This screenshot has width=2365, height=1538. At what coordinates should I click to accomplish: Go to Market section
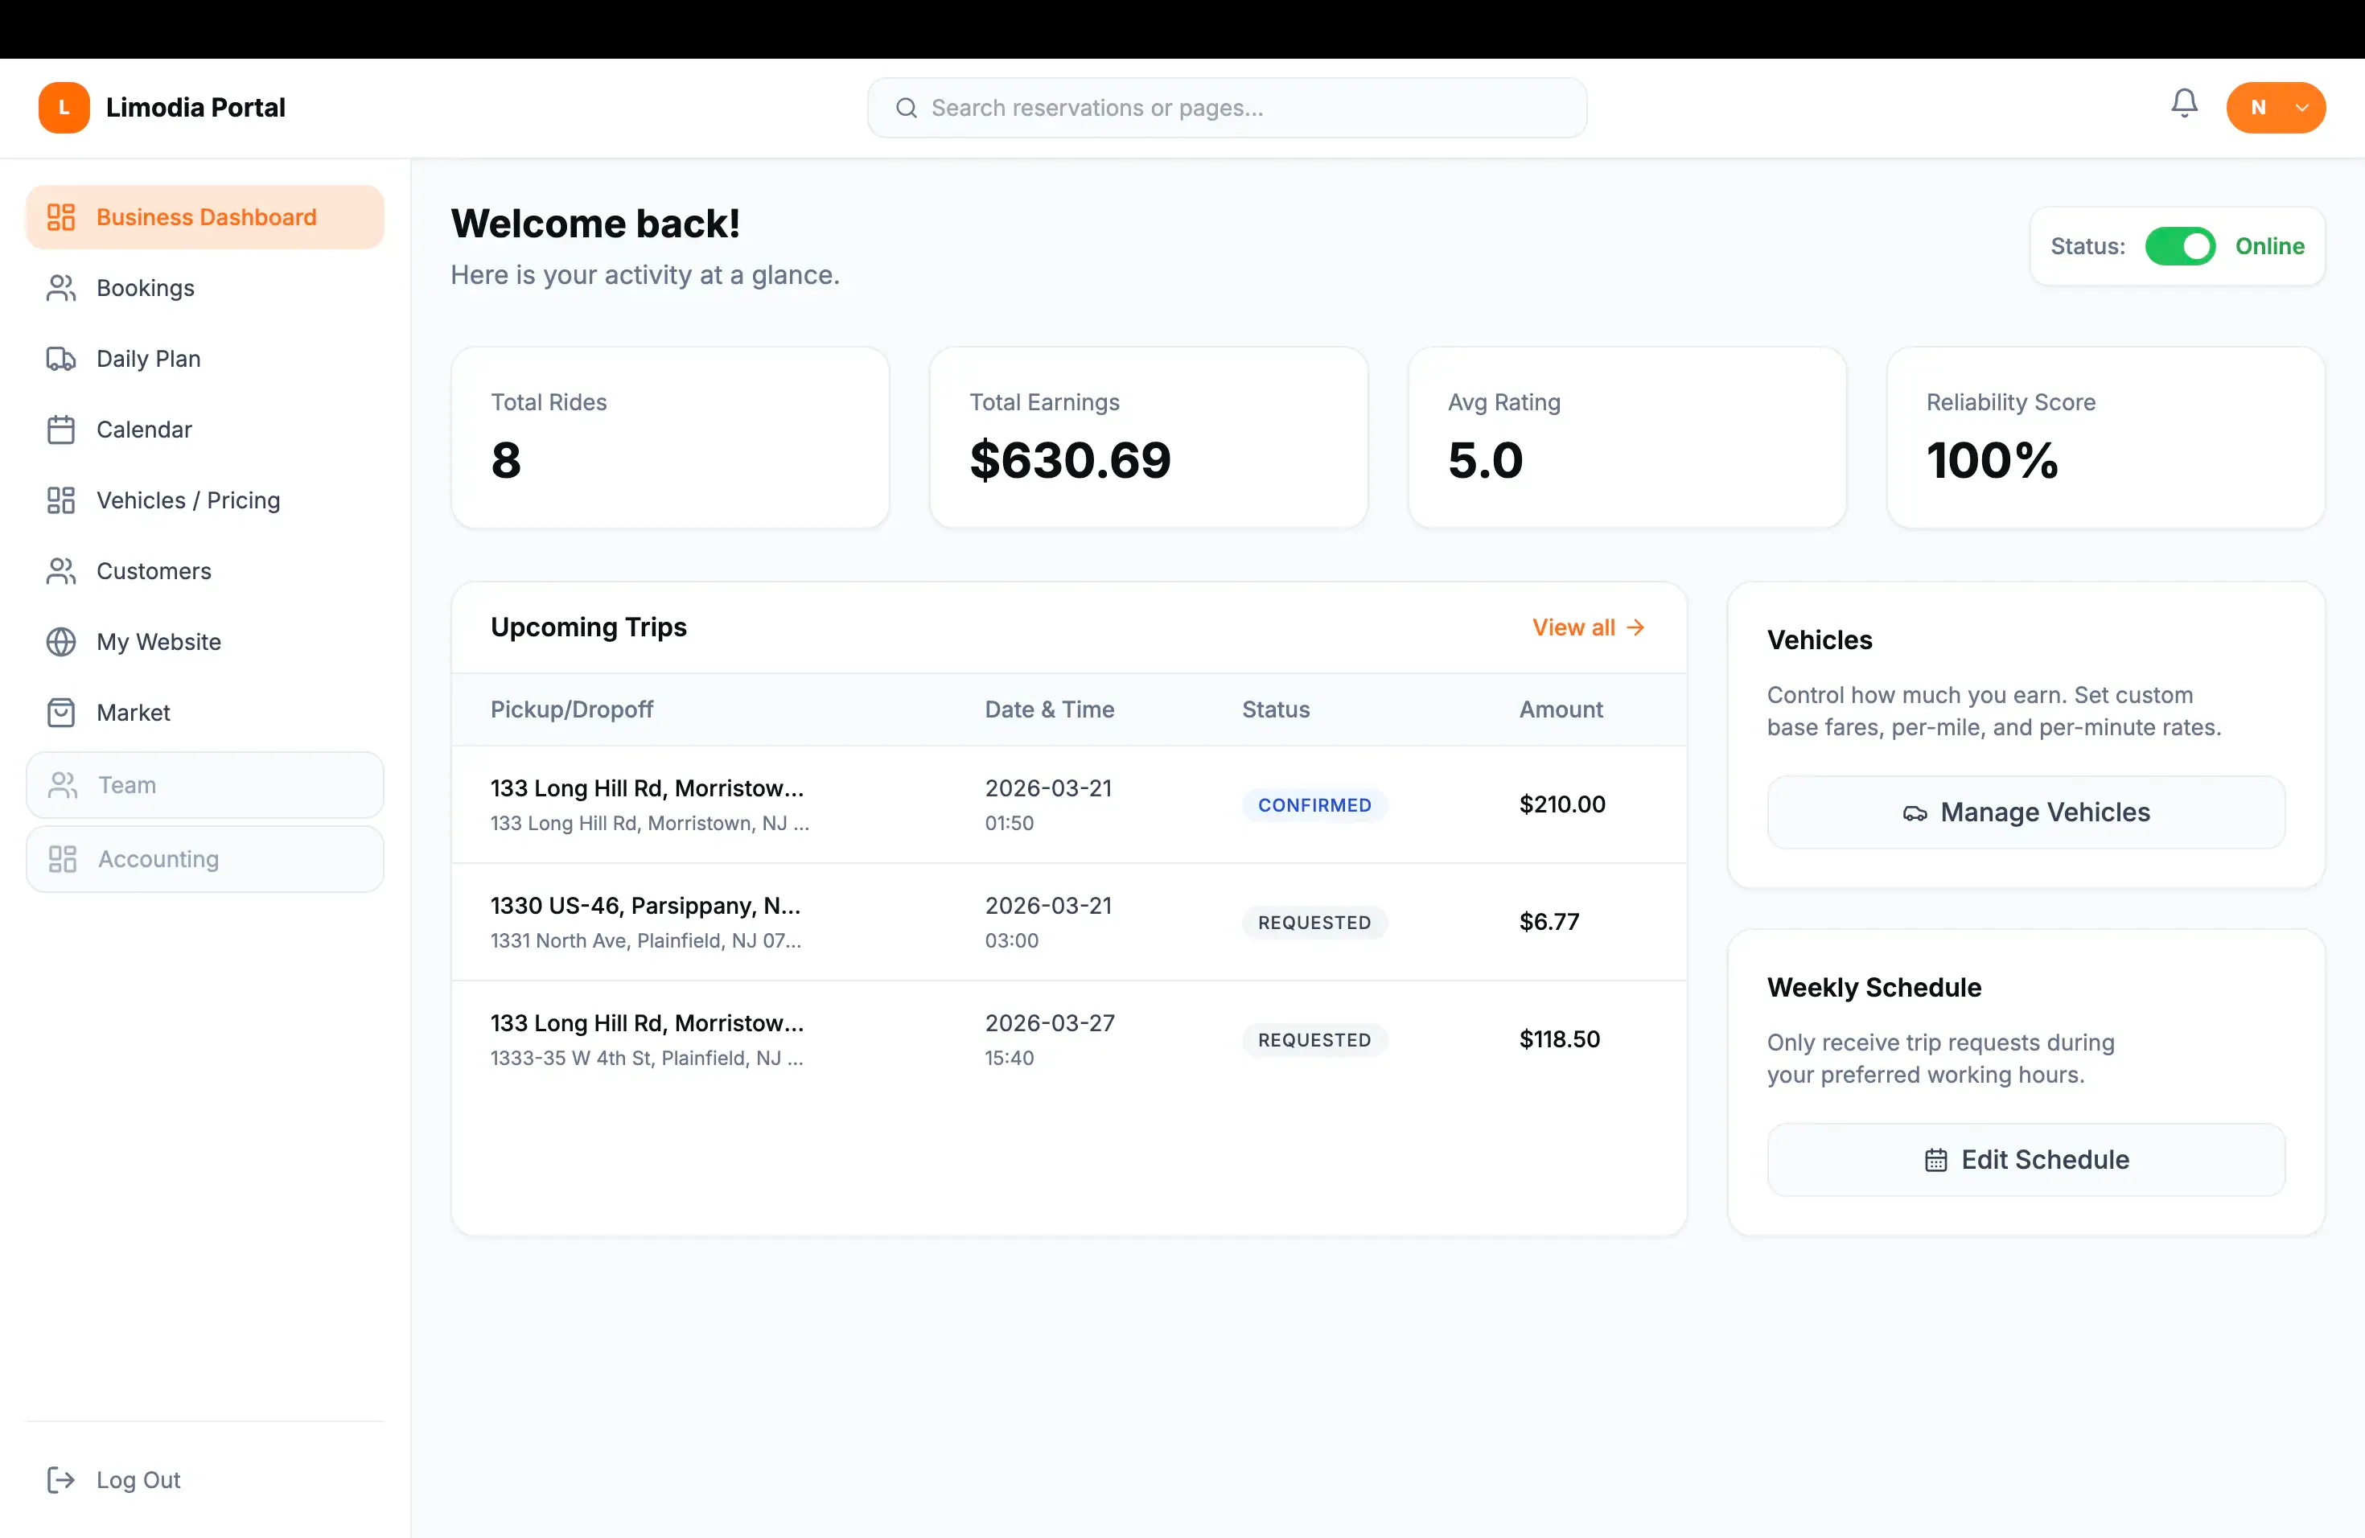[204, 713]
